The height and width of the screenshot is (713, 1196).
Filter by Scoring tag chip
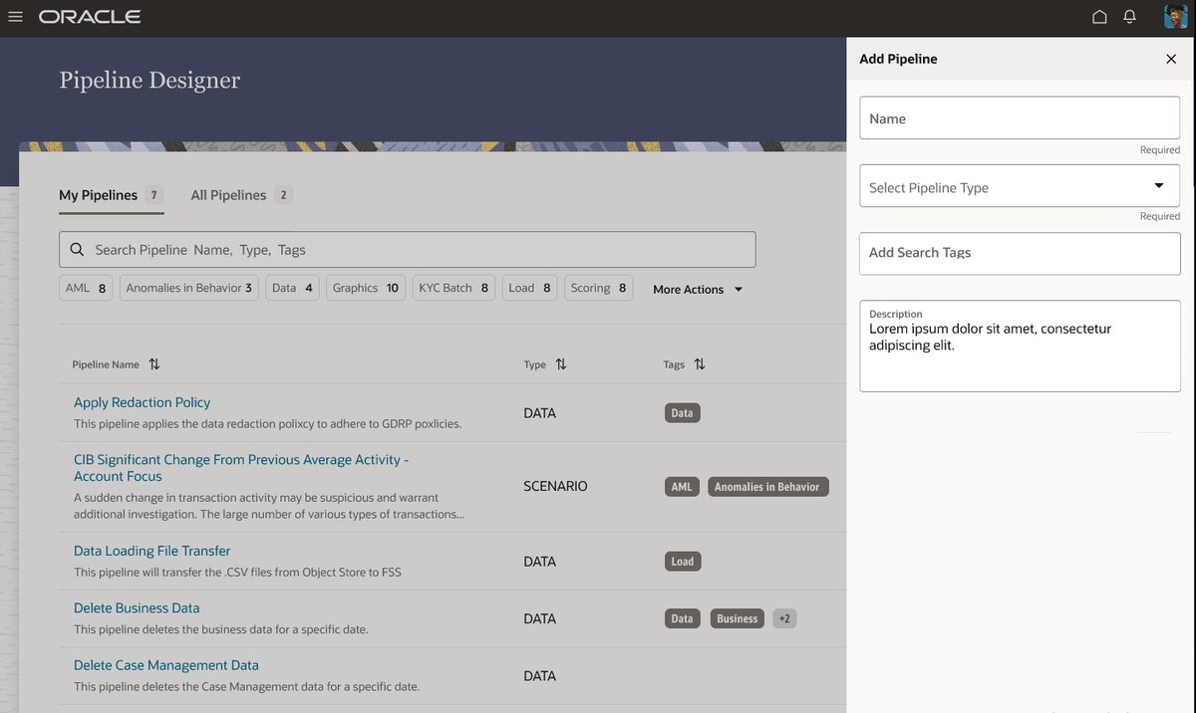(x=598, y=288)
